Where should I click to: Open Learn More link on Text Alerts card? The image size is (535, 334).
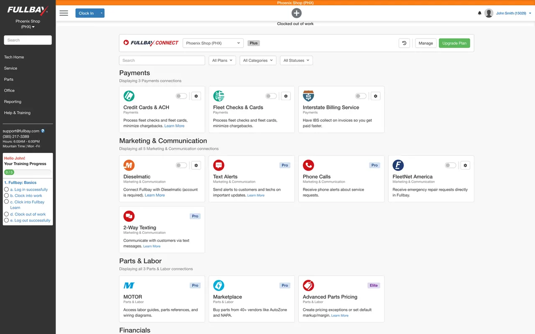(x=256, y=195)
